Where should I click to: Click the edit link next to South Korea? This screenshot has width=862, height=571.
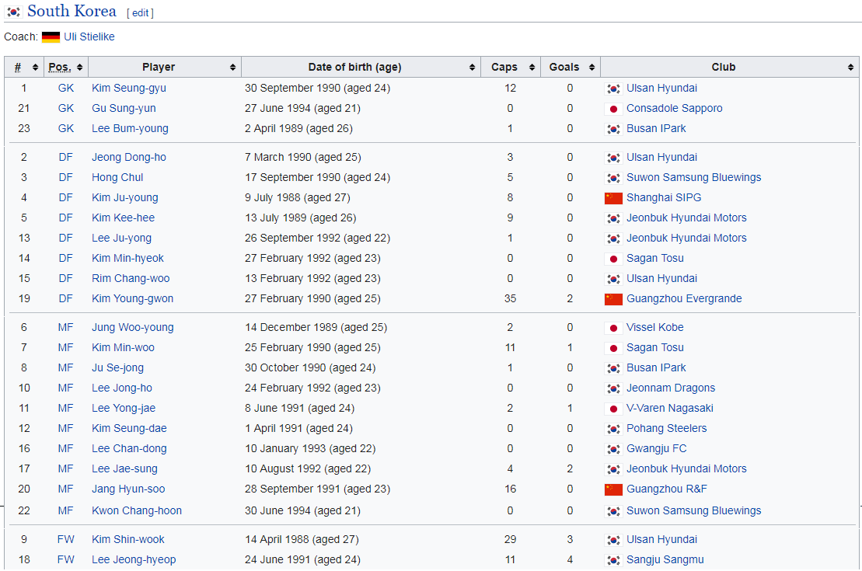tap(140, 12)
